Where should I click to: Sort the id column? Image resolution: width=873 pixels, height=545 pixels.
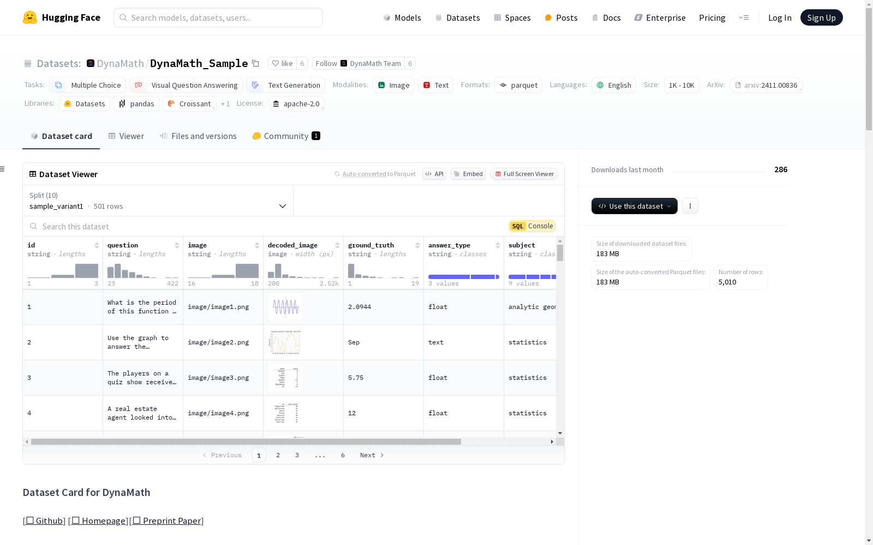coord(97,245)
